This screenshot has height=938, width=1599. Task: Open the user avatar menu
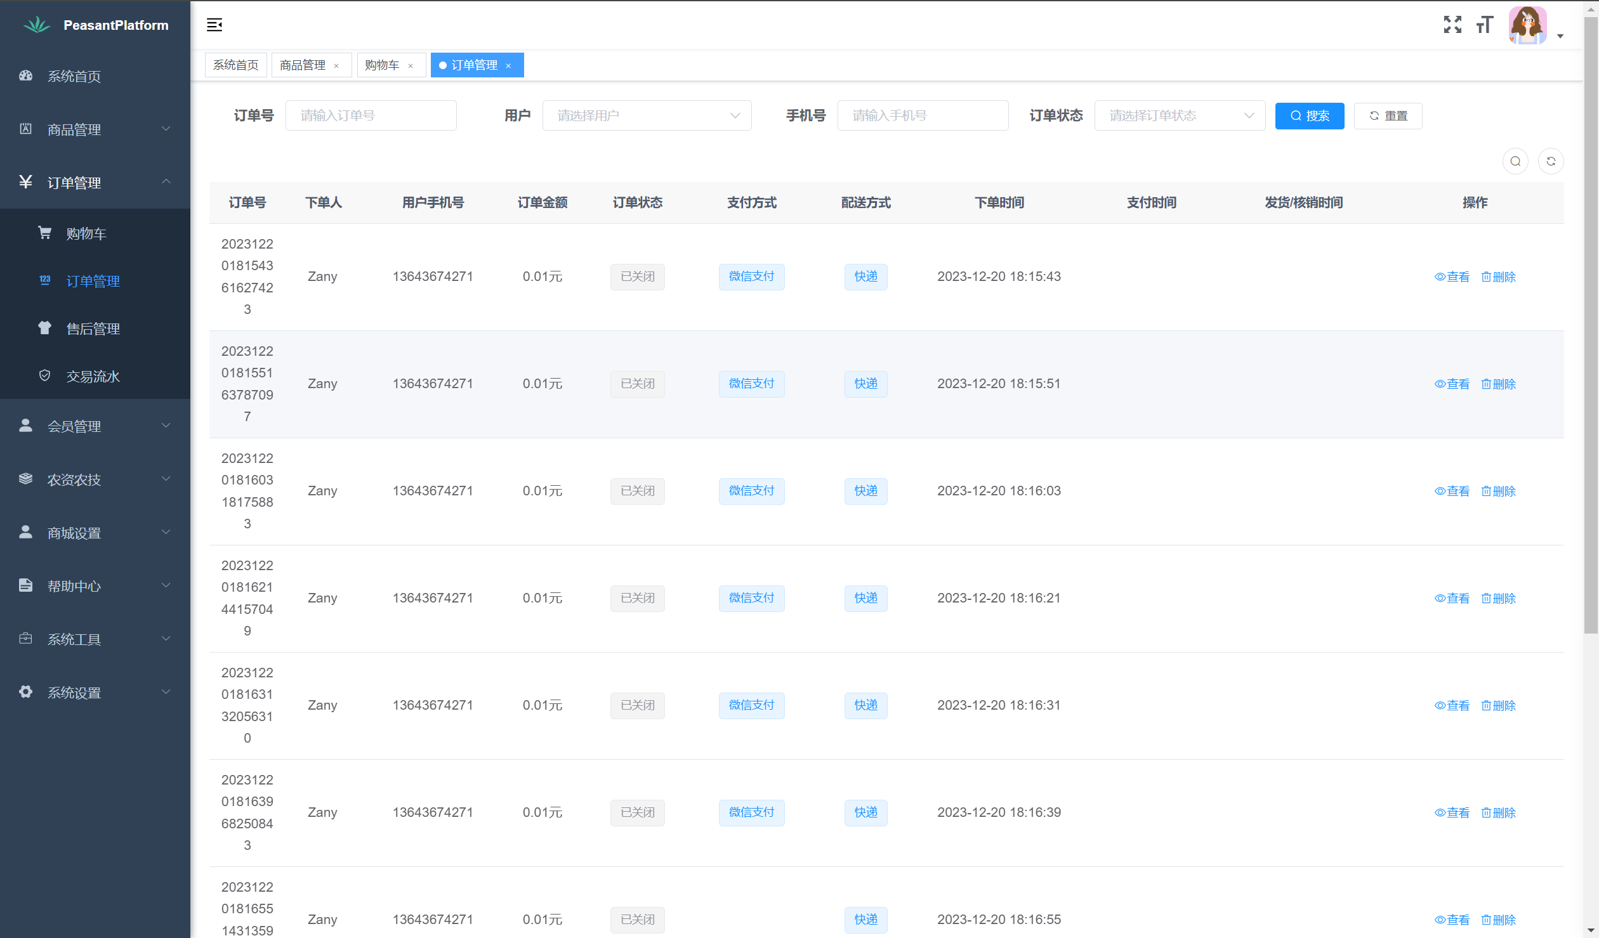[1527, 25]
